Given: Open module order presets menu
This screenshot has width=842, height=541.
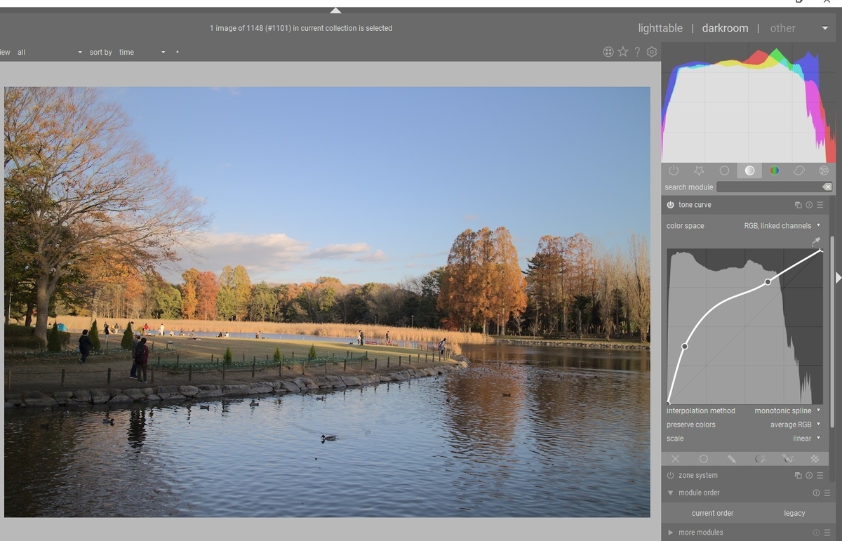Looking at the screenshot, I should [x=826, y=493].
